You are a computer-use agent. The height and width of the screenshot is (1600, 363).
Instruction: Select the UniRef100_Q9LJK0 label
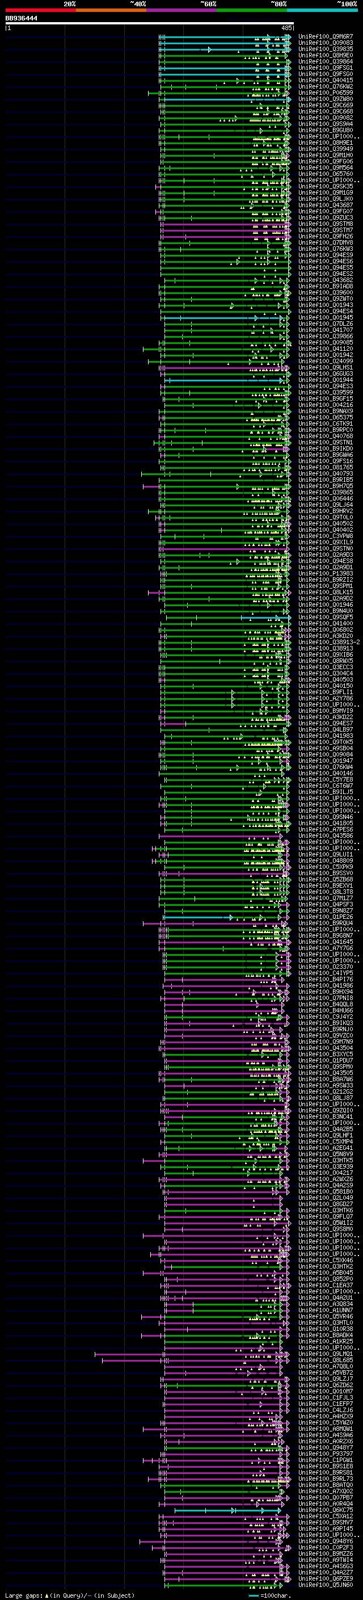(326, 199)
